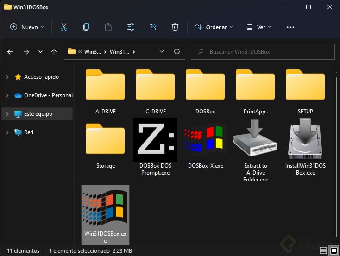Image resolution: width=340 pixels, height=256 pixels.
Task: Expand Red network tree node
Action: tap(7, 132)
